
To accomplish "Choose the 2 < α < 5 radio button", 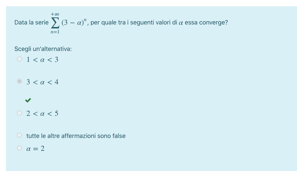I will point(20,113).
